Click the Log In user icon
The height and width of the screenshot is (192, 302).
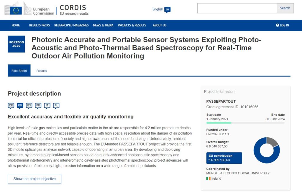tap(277, 25)
